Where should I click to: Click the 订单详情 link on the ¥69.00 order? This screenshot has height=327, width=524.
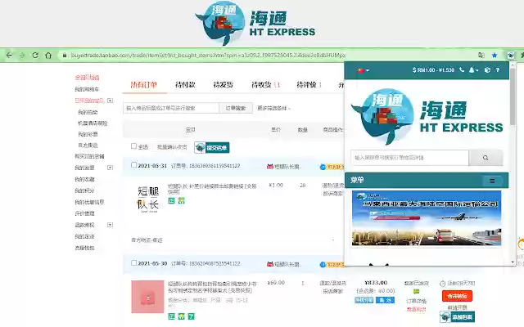(417, 301)
